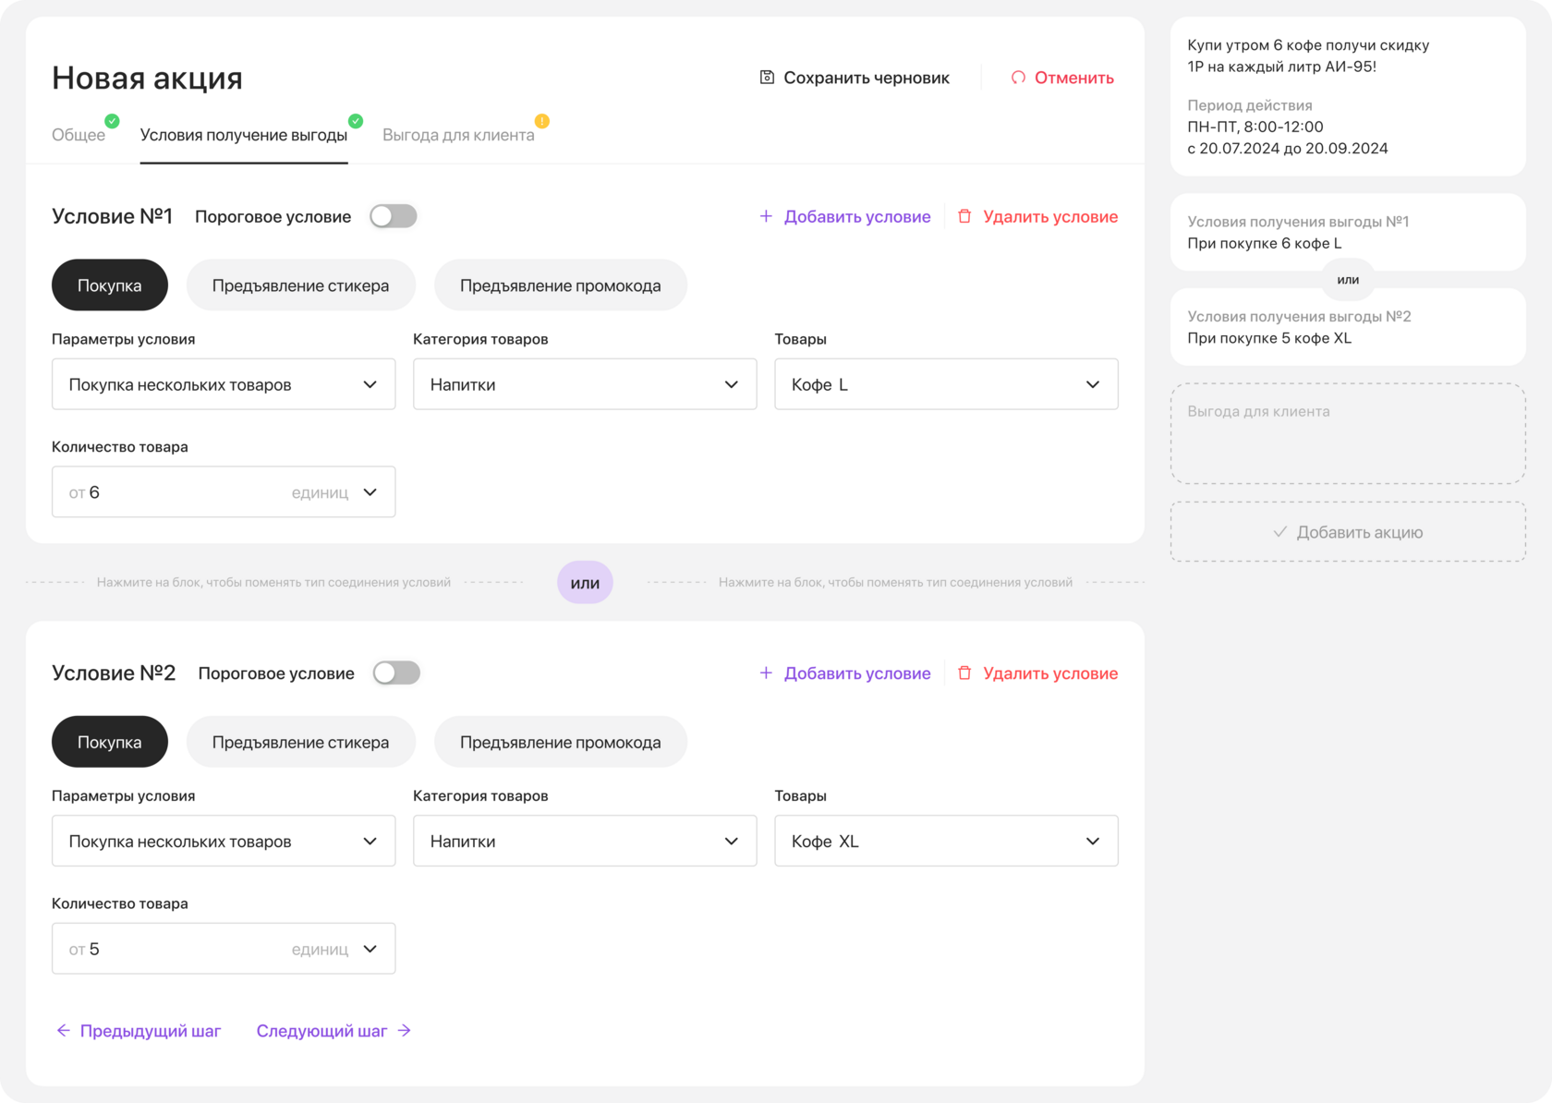Click the Добавить акцию button
1552x1103 pixels.
(1348, 532)
